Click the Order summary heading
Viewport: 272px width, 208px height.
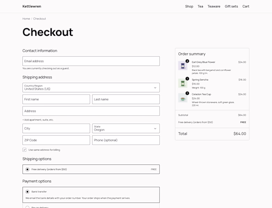tap(192, 54)
